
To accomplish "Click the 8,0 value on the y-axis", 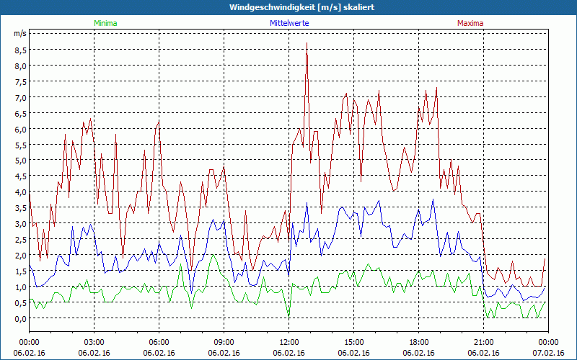I will pos(20,66).
